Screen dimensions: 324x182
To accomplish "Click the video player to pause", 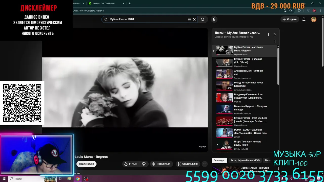I will click(125, 92).
